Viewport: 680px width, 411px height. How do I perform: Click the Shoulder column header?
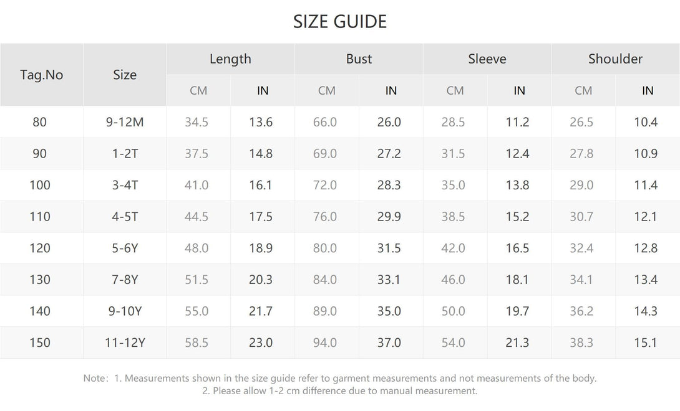pyautogui.click(x=615, y=59)
